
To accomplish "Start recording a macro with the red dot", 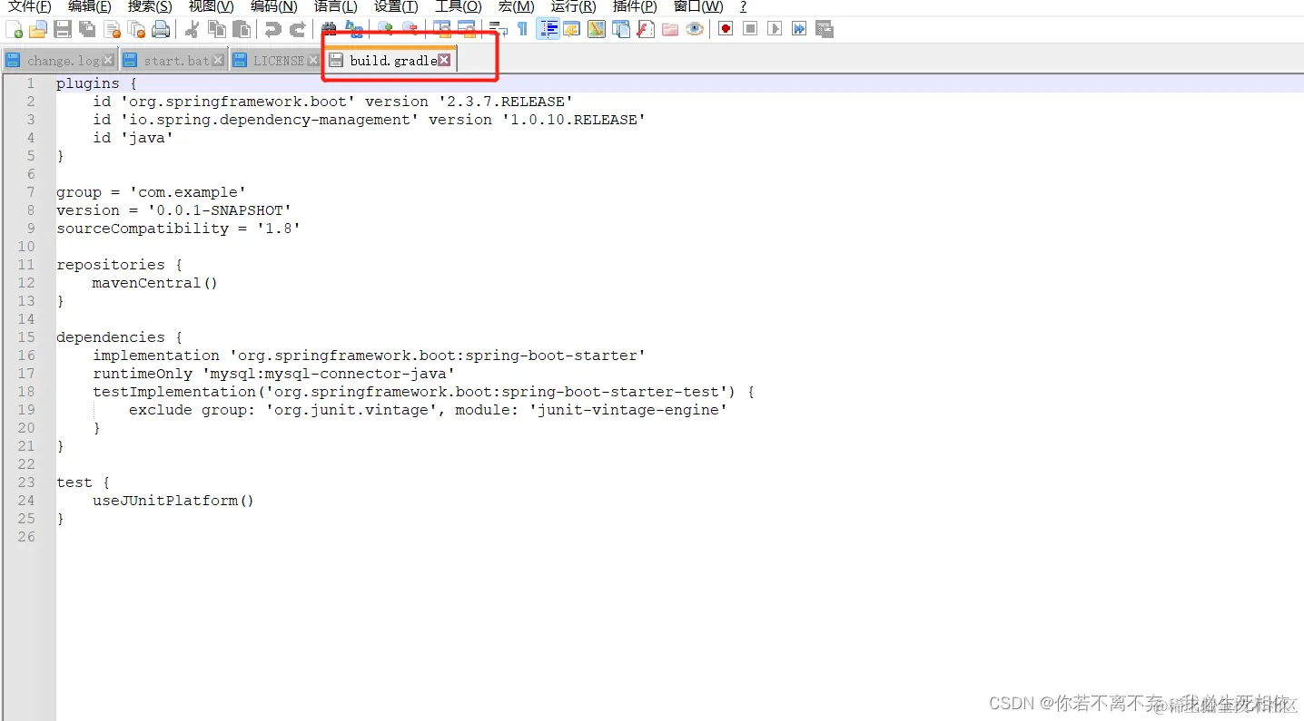I will tap(726, 29).
